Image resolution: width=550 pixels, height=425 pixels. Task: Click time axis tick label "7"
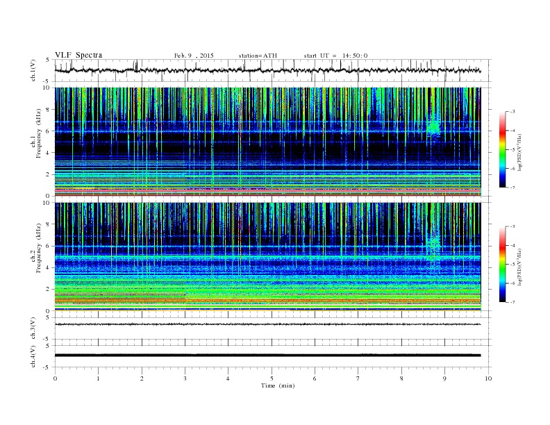358,378
